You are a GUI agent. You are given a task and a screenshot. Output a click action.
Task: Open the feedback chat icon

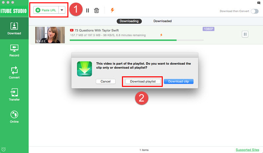(259, 3)
